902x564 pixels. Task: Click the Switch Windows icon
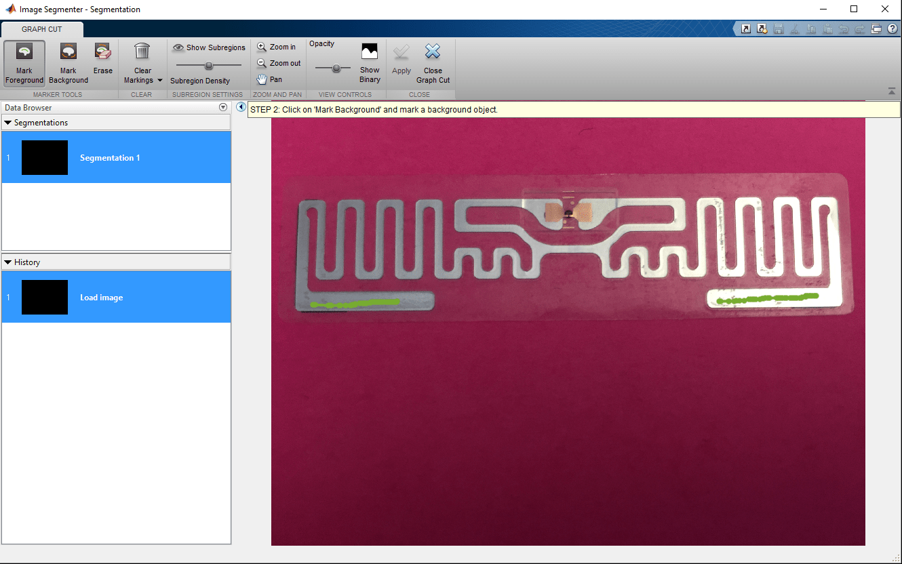[876, 29]
